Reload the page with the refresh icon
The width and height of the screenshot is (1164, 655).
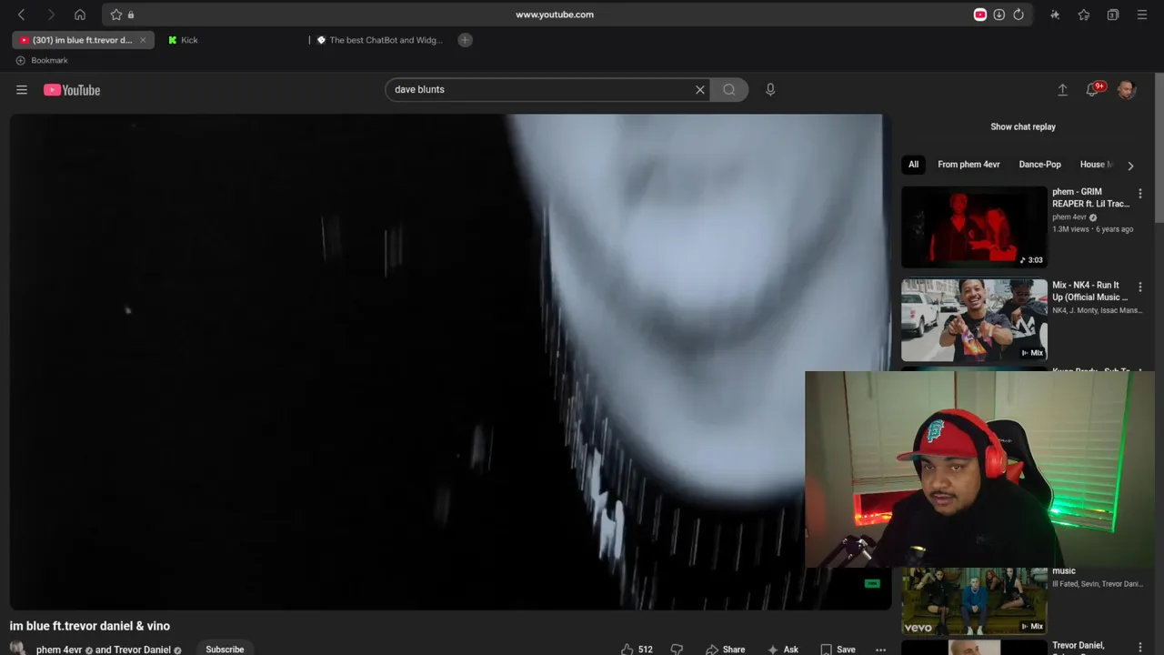1018,15
